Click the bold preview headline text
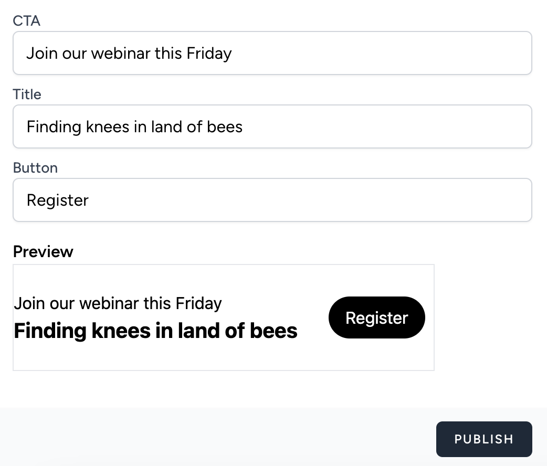Viewport: 547px width, 466px height. coord(155,331)
